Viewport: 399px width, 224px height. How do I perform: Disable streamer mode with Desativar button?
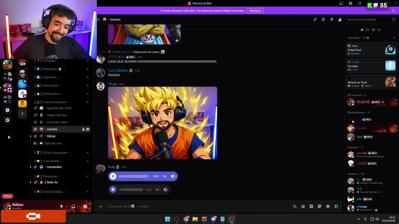coord(255,11)
